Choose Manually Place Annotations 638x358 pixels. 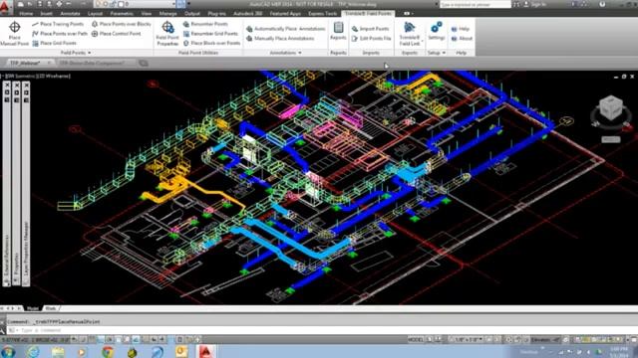(x=280, y=39)
